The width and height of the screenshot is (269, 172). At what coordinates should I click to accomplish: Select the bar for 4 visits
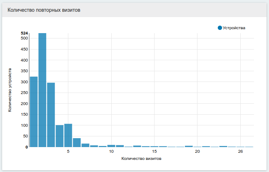pos(59,136)
